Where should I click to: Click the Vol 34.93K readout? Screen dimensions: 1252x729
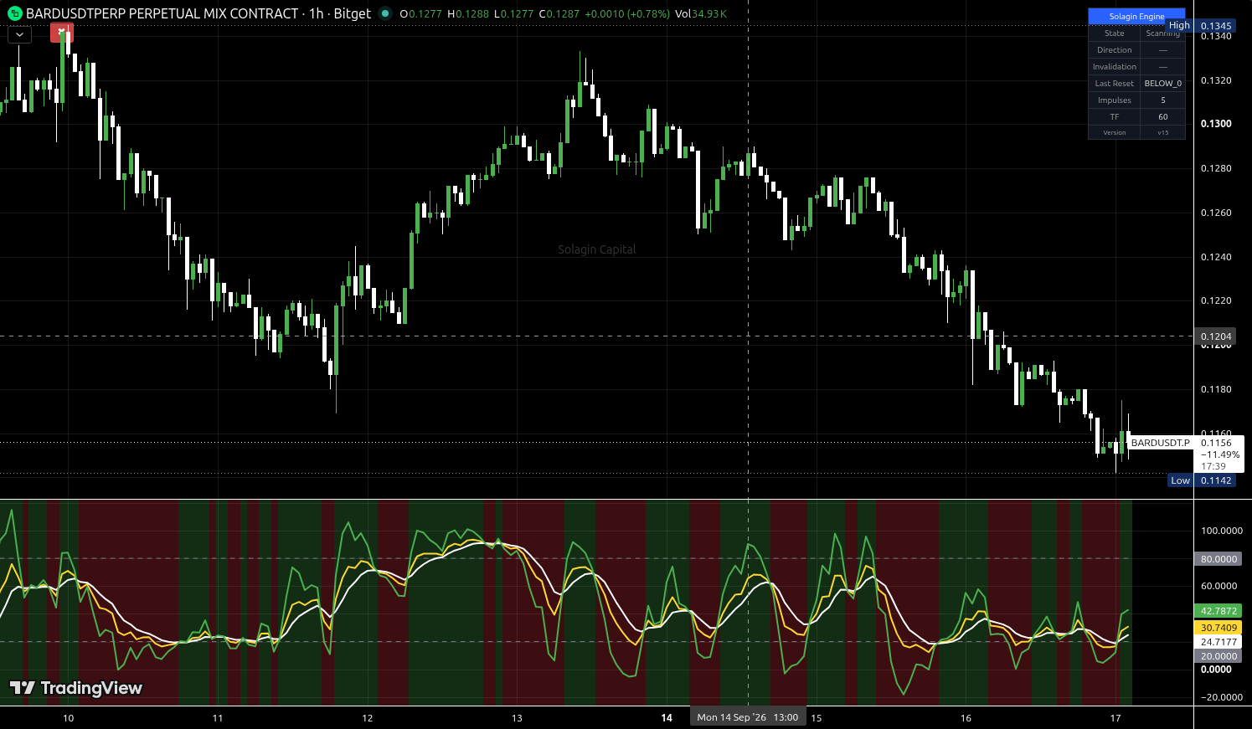click(x=701, y=14)
